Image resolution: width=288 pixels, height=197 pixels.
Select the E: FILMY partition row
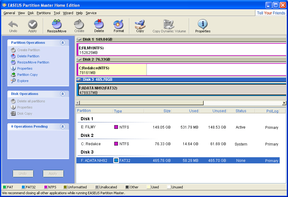click(88, 127)
